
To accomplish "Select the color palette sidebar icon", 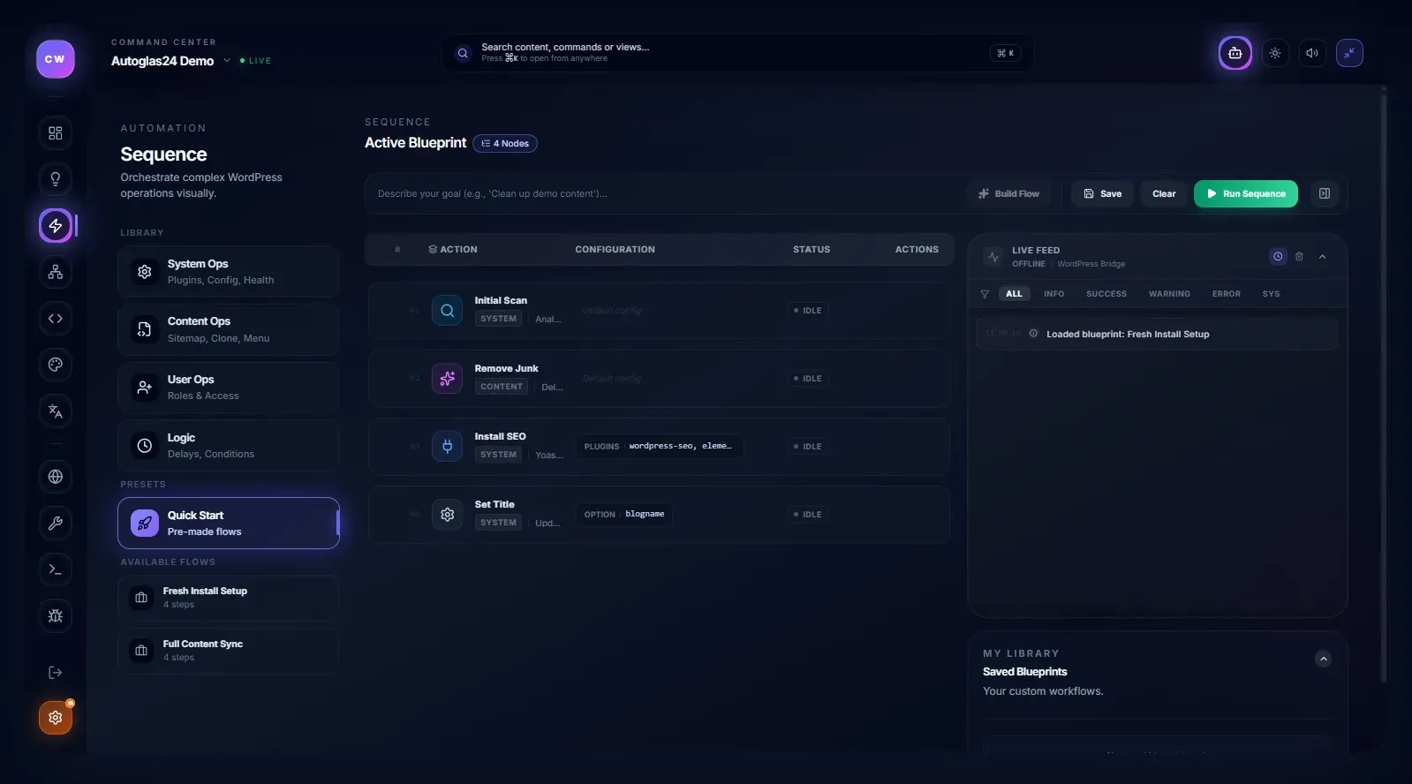I will (x=56, y=365).
